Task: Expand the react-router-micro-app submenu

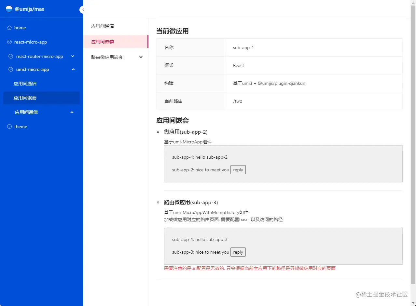Action: (x=73, y=56)
